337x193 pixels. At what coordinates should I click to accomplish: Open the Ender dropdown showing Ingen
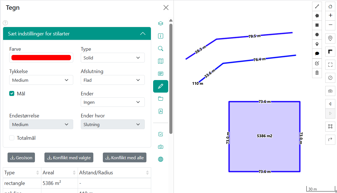pos(113,102)
